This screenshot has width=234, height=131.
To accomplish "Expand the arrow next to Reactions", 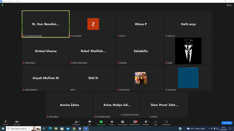I will (149, 122).
